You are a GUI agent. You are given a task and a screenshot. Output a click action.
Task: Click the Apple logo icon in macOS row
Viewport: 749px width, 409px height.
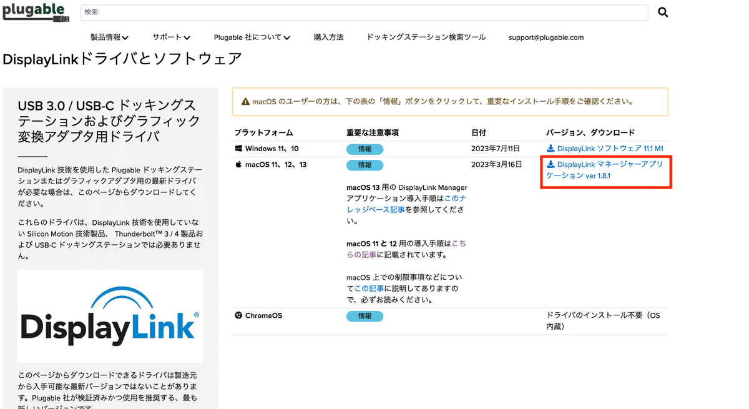(x=238, y=165)
